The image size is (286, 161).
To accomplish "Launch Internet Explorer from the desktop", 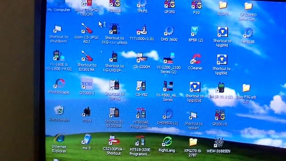I will 59,143.
